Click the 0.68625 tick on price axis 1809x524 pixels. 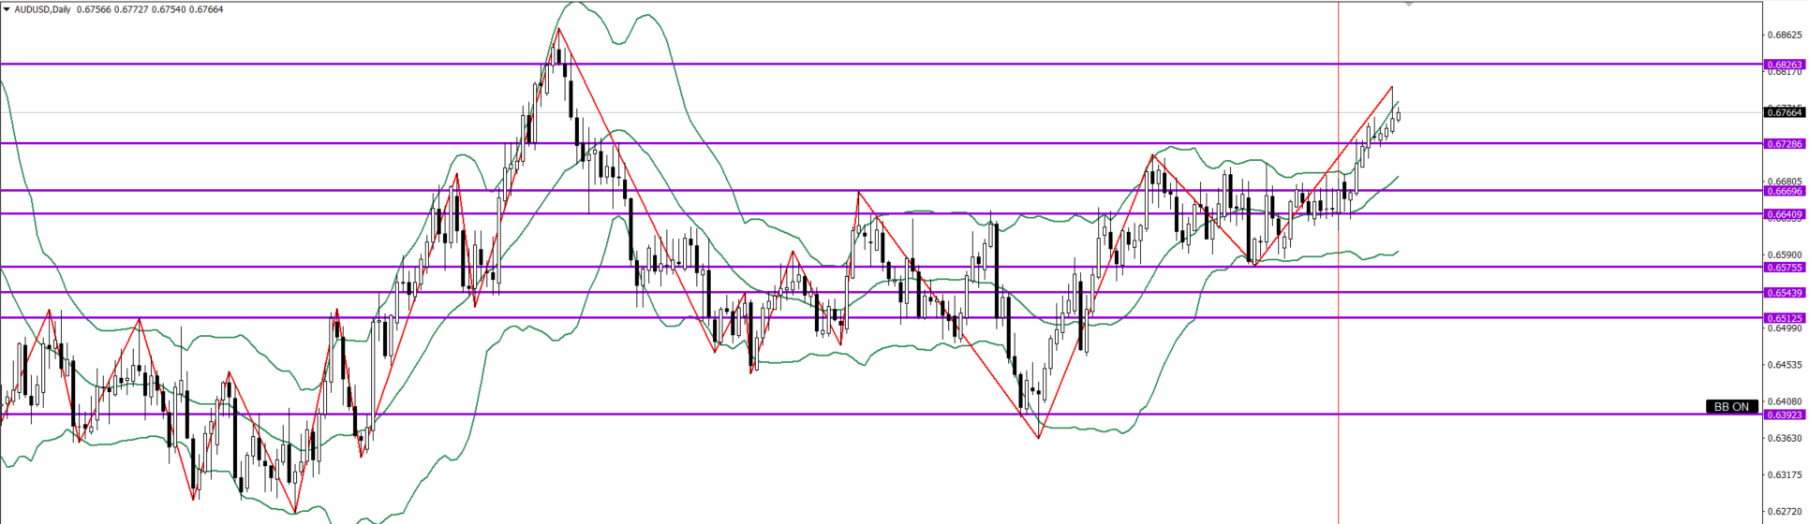pyautogui.click(x=1784, y=36)
